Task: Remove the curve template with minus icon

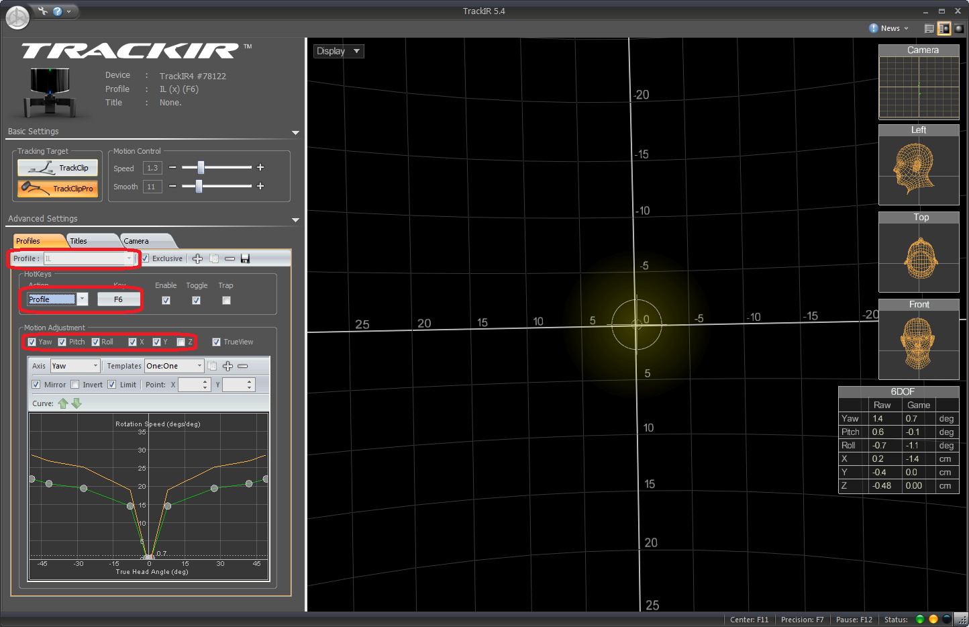Action: coord(243,366)
